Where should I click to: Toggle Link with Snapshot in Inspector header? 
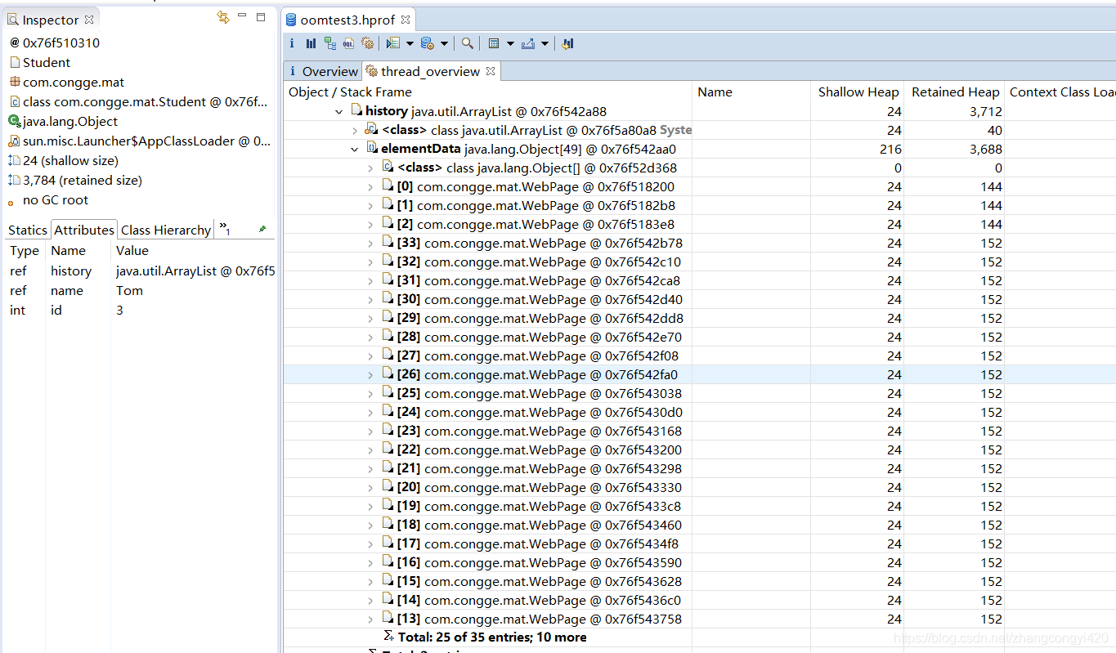tap(222, 17)
